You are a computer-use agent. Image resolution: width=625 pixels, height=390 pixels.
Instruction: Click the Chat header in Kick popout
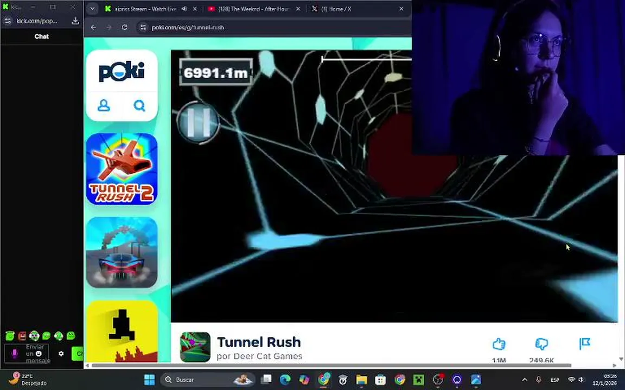[x=41, y=36]
